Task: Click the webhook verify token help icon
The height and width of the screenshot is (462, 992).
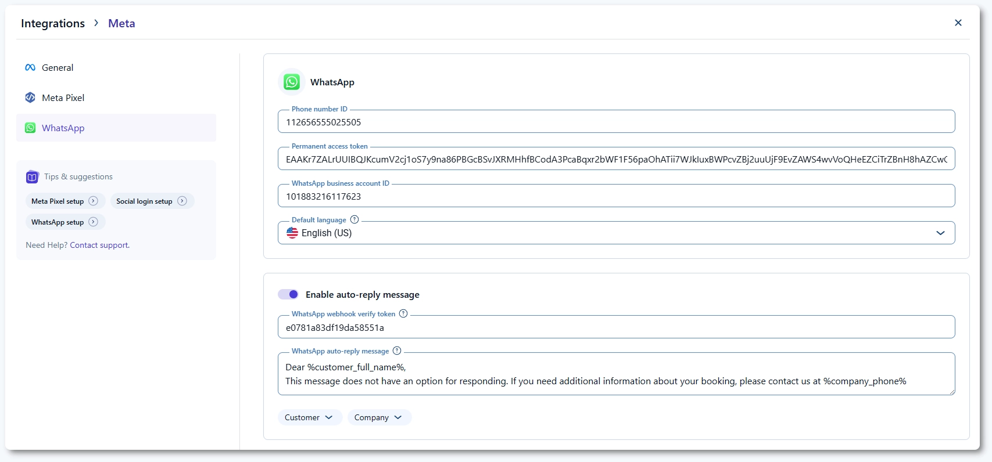Action: click(x=403, y=313)
